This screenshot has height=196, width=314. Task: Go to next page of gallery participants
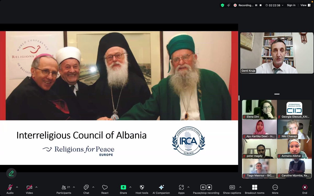coord(308,139)
